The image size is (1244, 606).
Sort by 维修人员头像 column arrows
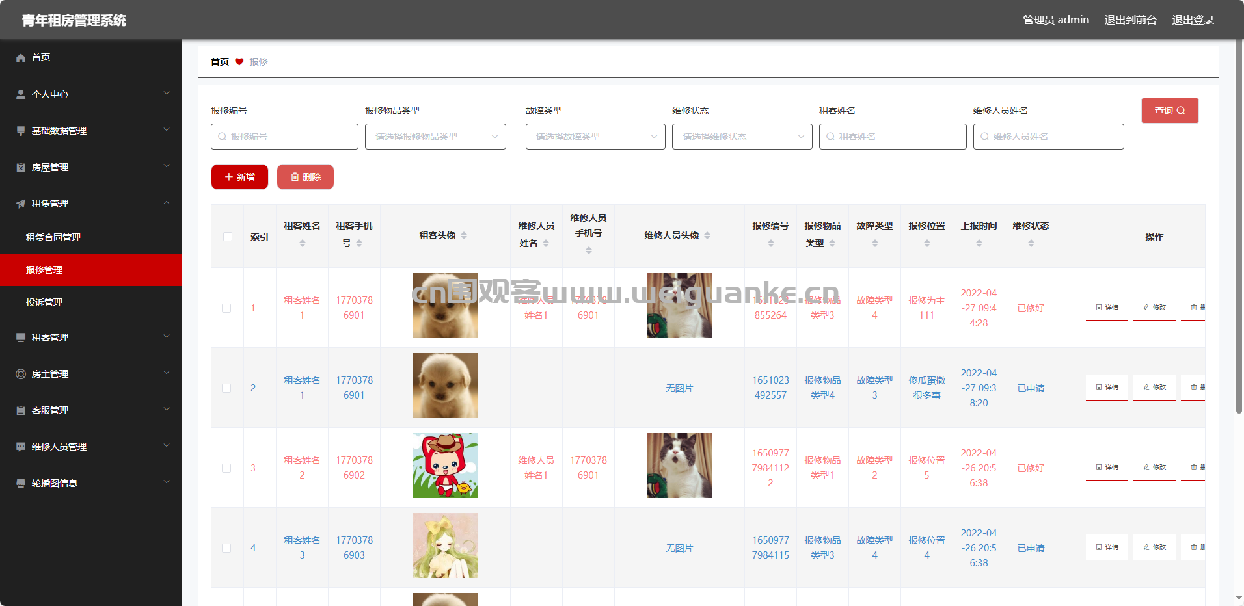point(707,235)
